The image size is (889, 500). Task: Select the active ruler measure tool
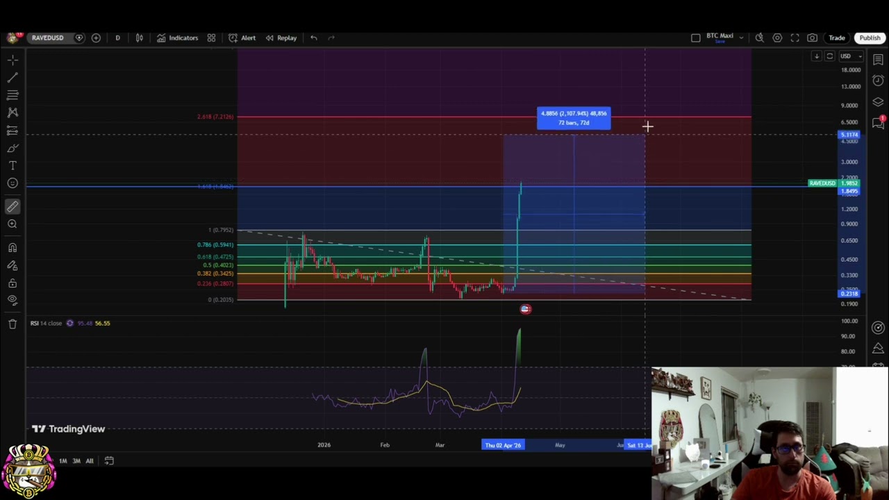point(13,206)
